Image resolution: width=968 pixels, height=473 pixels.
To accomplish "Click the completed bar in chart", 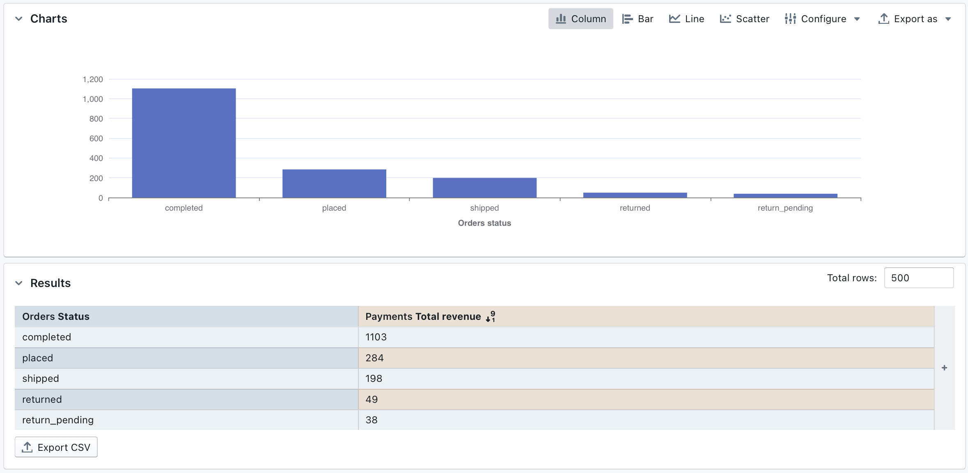I will (x=184, y=143).
